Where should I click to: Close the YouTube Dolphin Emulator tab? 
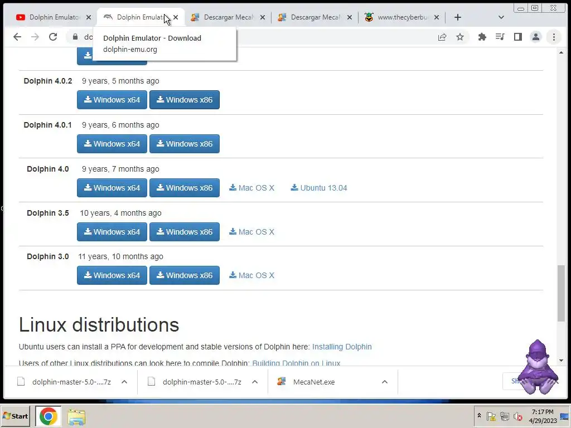click(x=89, y=17)
